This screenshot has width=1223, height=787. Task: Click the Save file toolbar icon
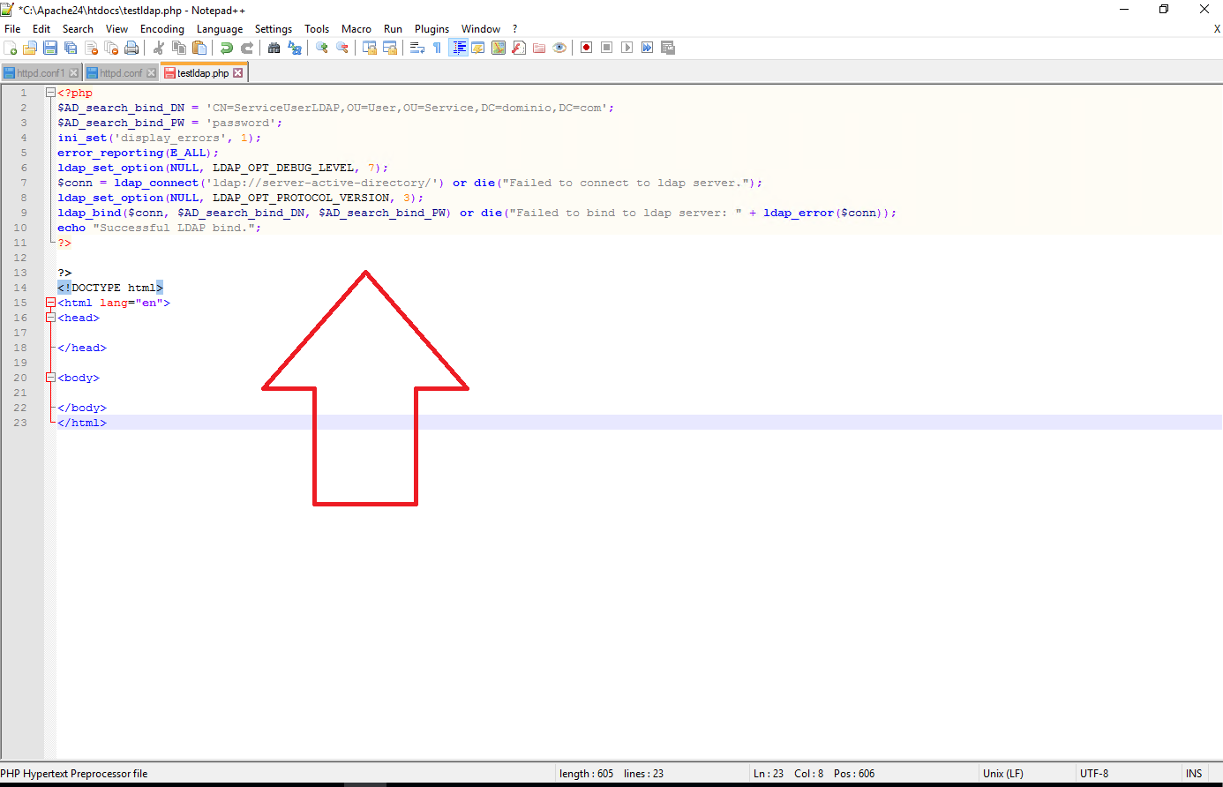tap(50, 48)
